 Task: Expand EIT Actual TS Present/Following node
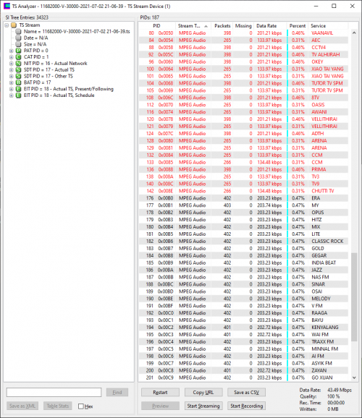click(11, 89)
